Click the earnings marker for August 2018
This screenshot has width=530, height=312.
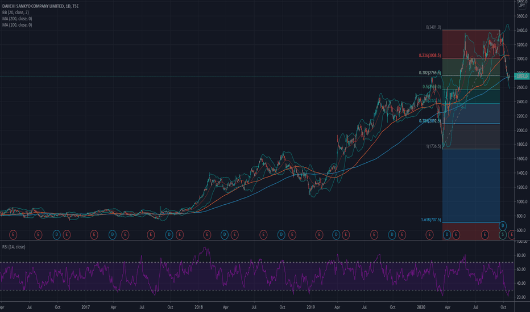tap(263, 234)
